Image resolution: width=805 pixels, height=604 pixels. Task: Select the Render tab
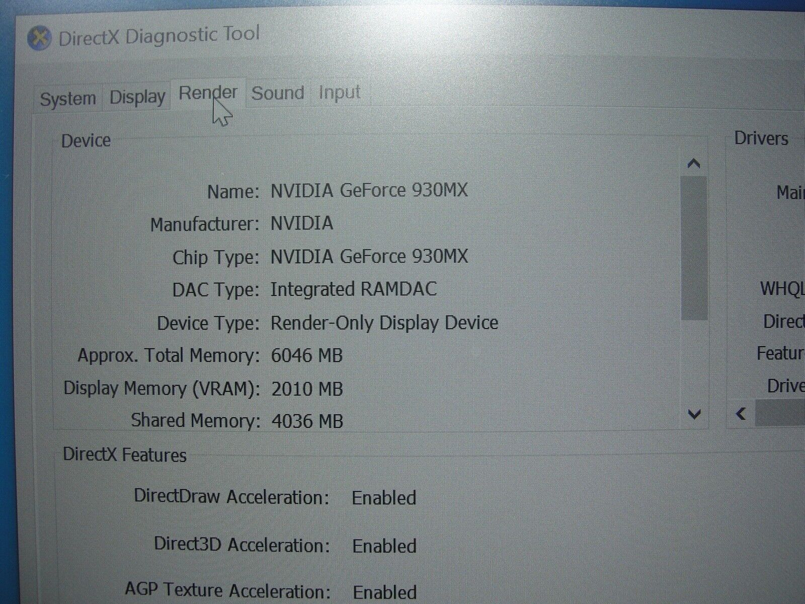coord(208,93)
